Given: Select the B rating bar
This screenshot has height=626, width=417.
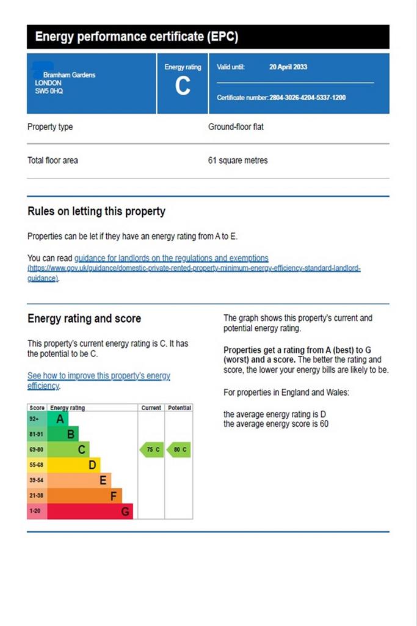Looking at the screenshot, I should point(63,434).
